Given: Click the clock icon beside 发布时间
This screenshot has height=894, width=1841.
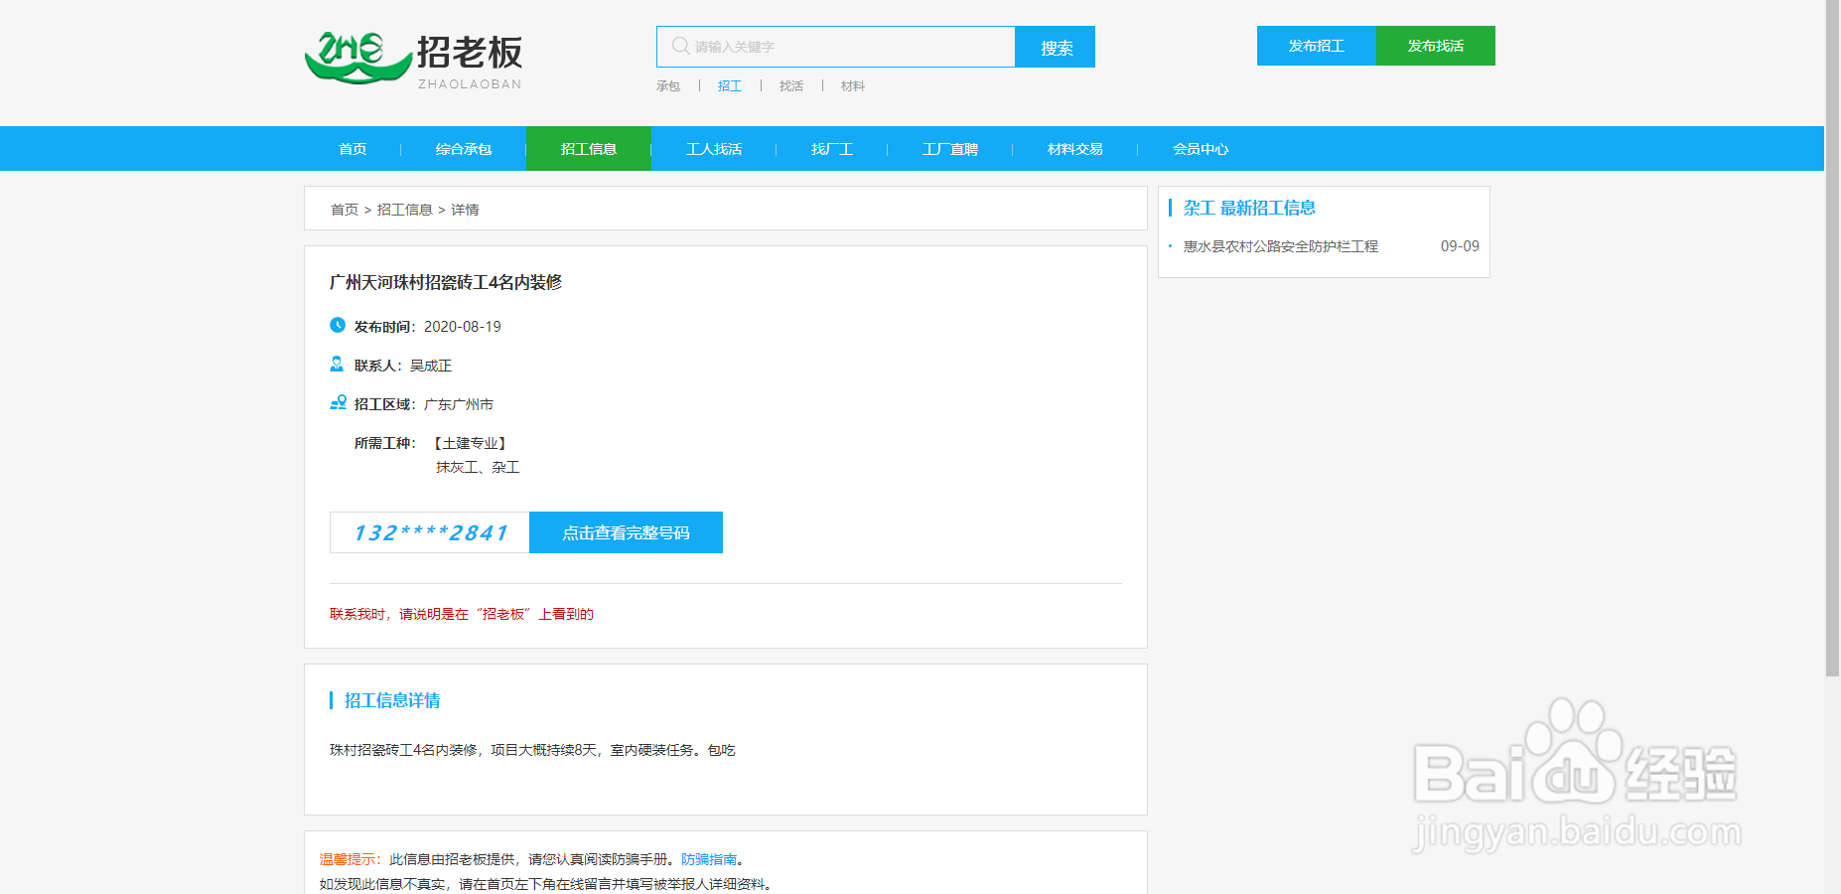Looking at the screenshot, I should 335,325.
